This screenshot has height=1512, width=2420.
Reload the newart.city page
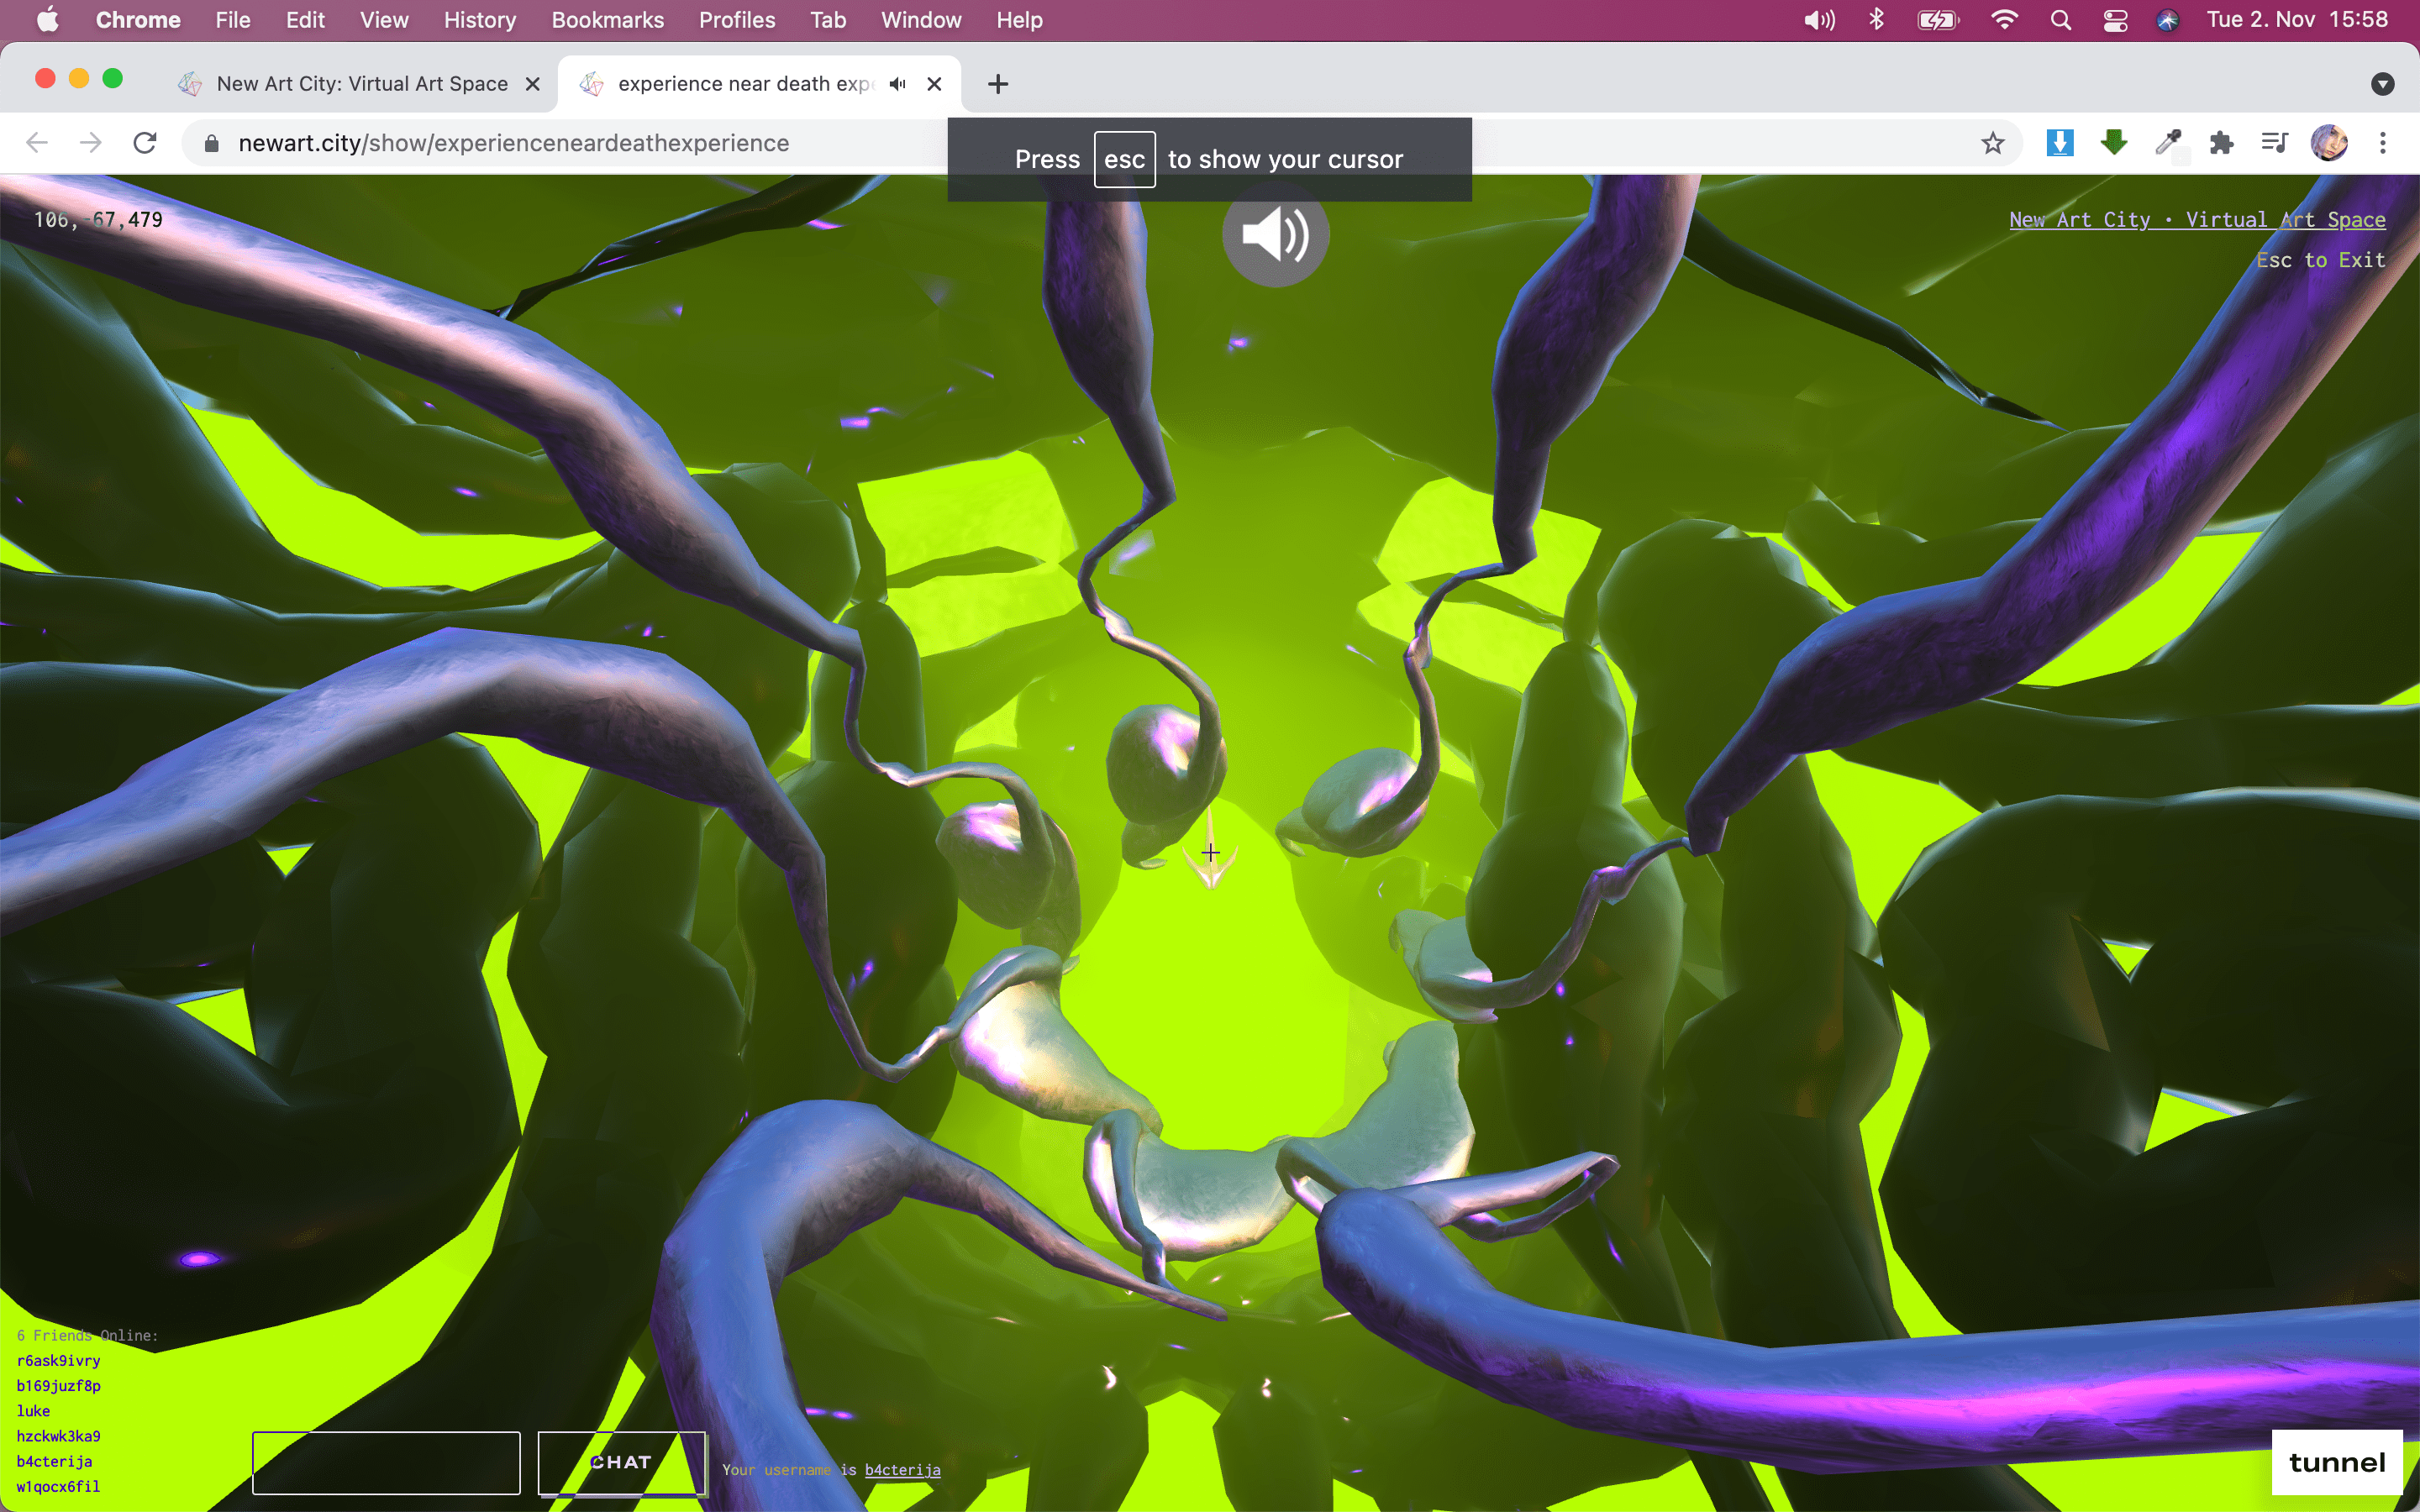(x=145, y=143)
